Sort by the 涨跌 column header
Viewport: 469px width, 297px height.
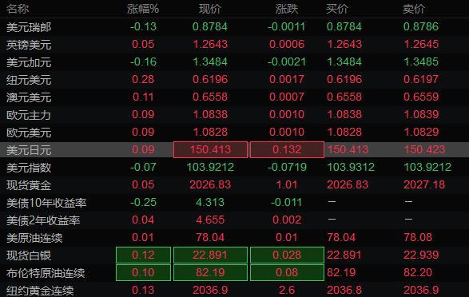coord(287,9)
